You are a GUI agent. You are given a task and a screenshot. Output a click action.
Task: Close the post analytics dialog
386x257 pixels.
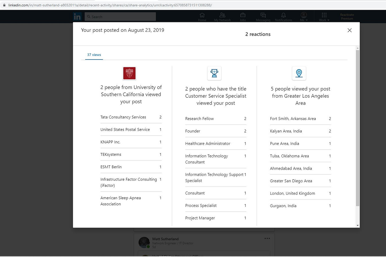[x=350, y=30]
